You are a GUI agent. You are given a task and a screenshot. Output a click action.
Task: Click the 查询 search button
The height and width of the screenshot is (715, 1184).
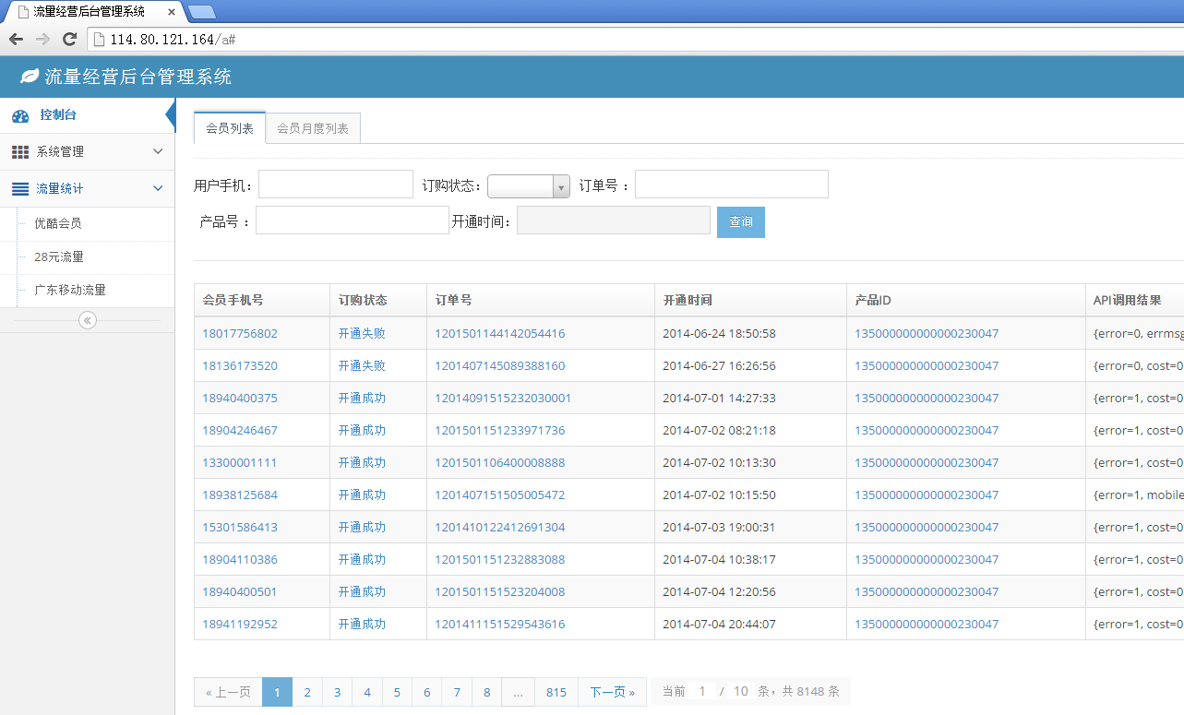[x=741, y=221]
